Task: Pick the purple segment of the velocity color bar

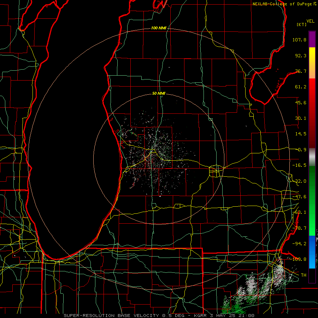Action: 312,39
